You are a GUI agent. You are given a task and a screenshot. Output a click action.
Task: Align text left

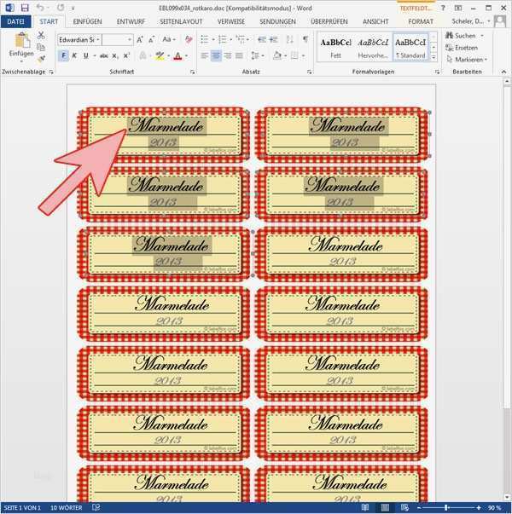pyautogui.click(x=205, y=56)
